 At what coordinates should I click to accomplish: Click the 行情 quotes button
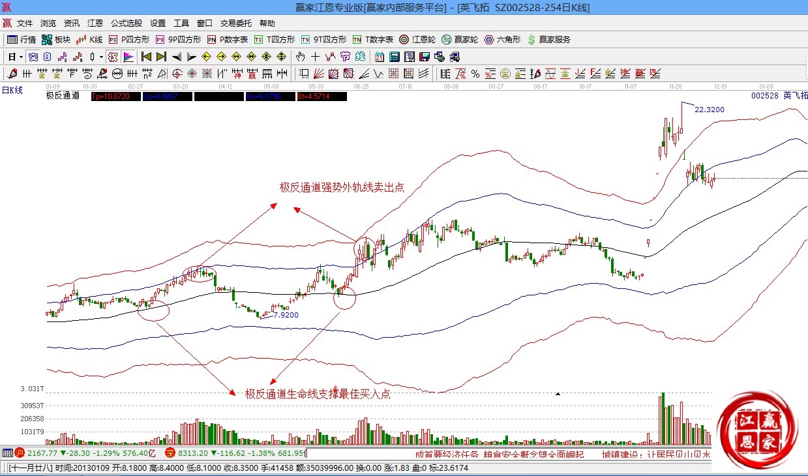pyautogui.click(x=22, y=40)
